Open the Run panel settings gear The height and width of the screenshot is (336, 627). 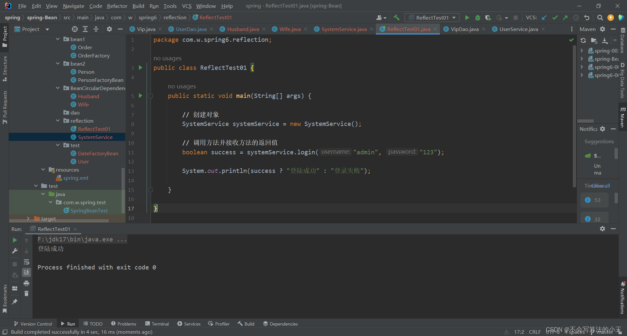603,229
